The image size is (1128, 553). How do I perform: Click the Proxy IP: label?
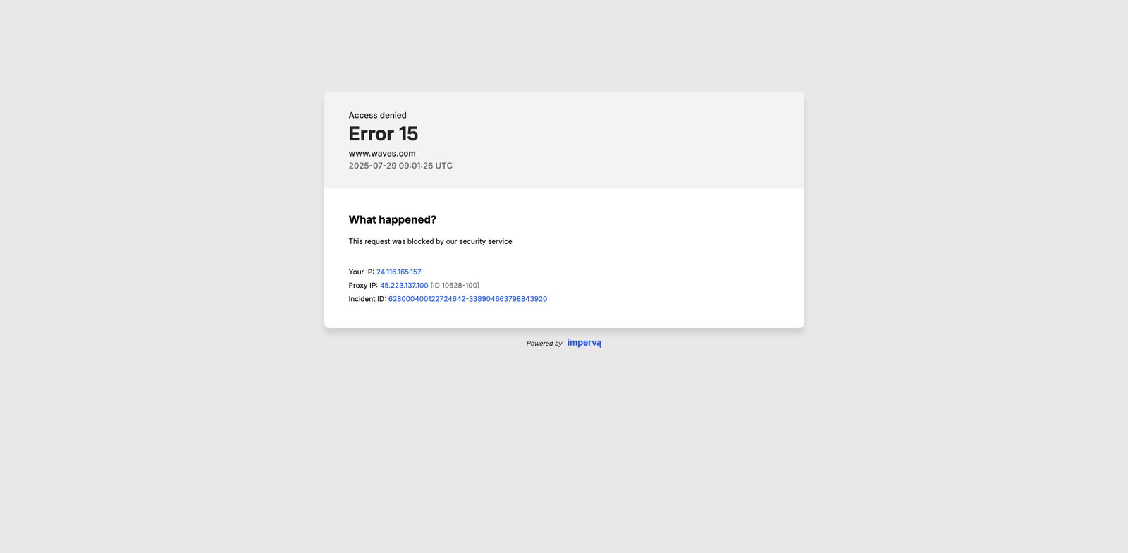[363, 286]
